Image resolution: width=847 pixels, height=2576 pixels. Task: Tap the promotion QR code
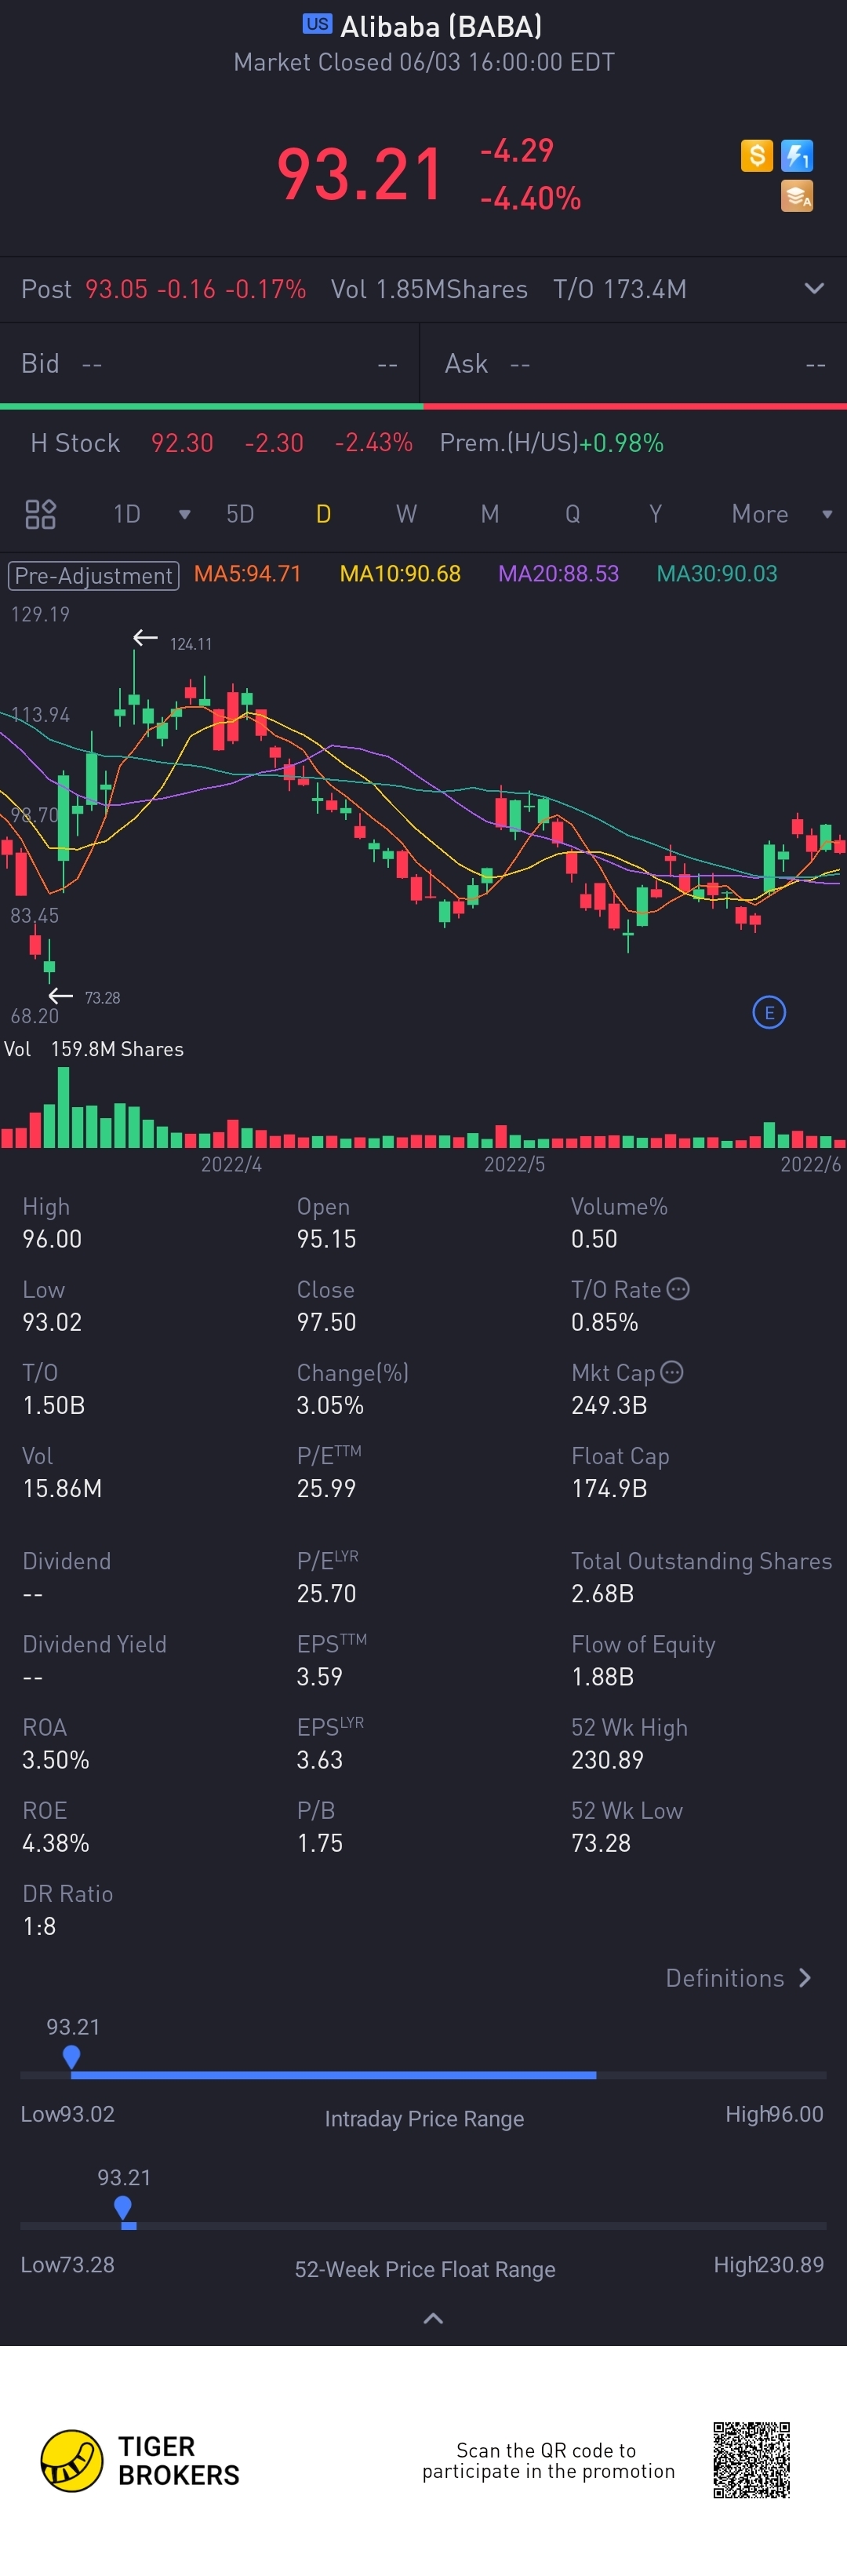click(x=752, y=2460)
